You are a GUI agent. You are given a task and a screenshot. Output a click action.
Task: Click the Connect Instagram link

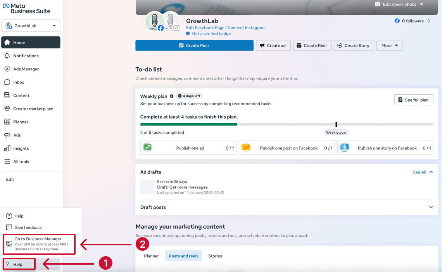point(246,27)
